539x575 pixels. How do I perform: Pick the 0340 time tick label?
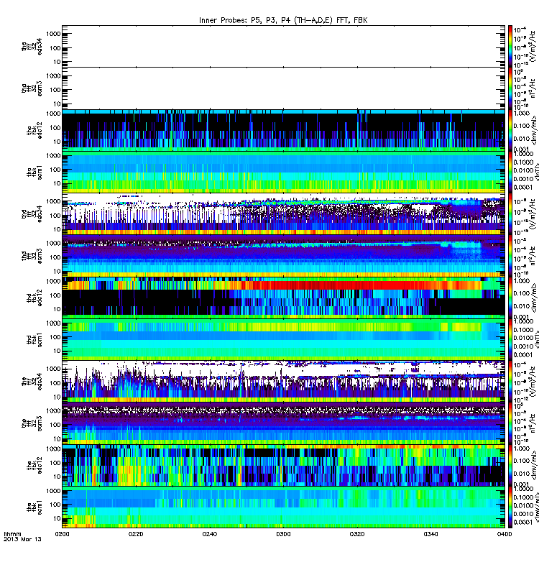[430, 534]
